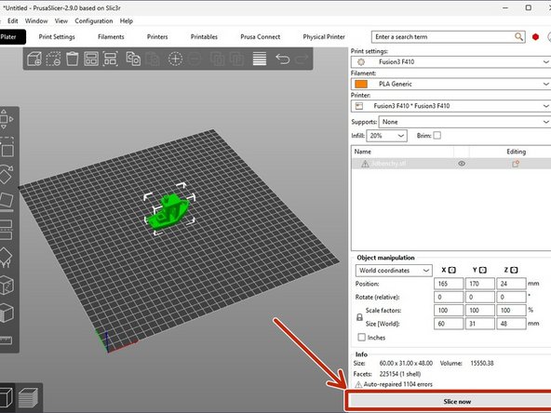The width and height of the screenshot is (551, 413).
Task: Click the Split to parts icon
Action: click(236, 59)
